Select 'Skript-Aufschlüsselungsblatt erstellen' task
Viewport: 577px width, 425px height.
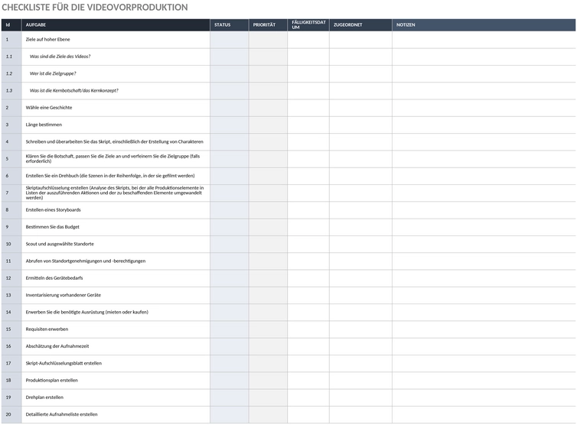click(64, 363)
